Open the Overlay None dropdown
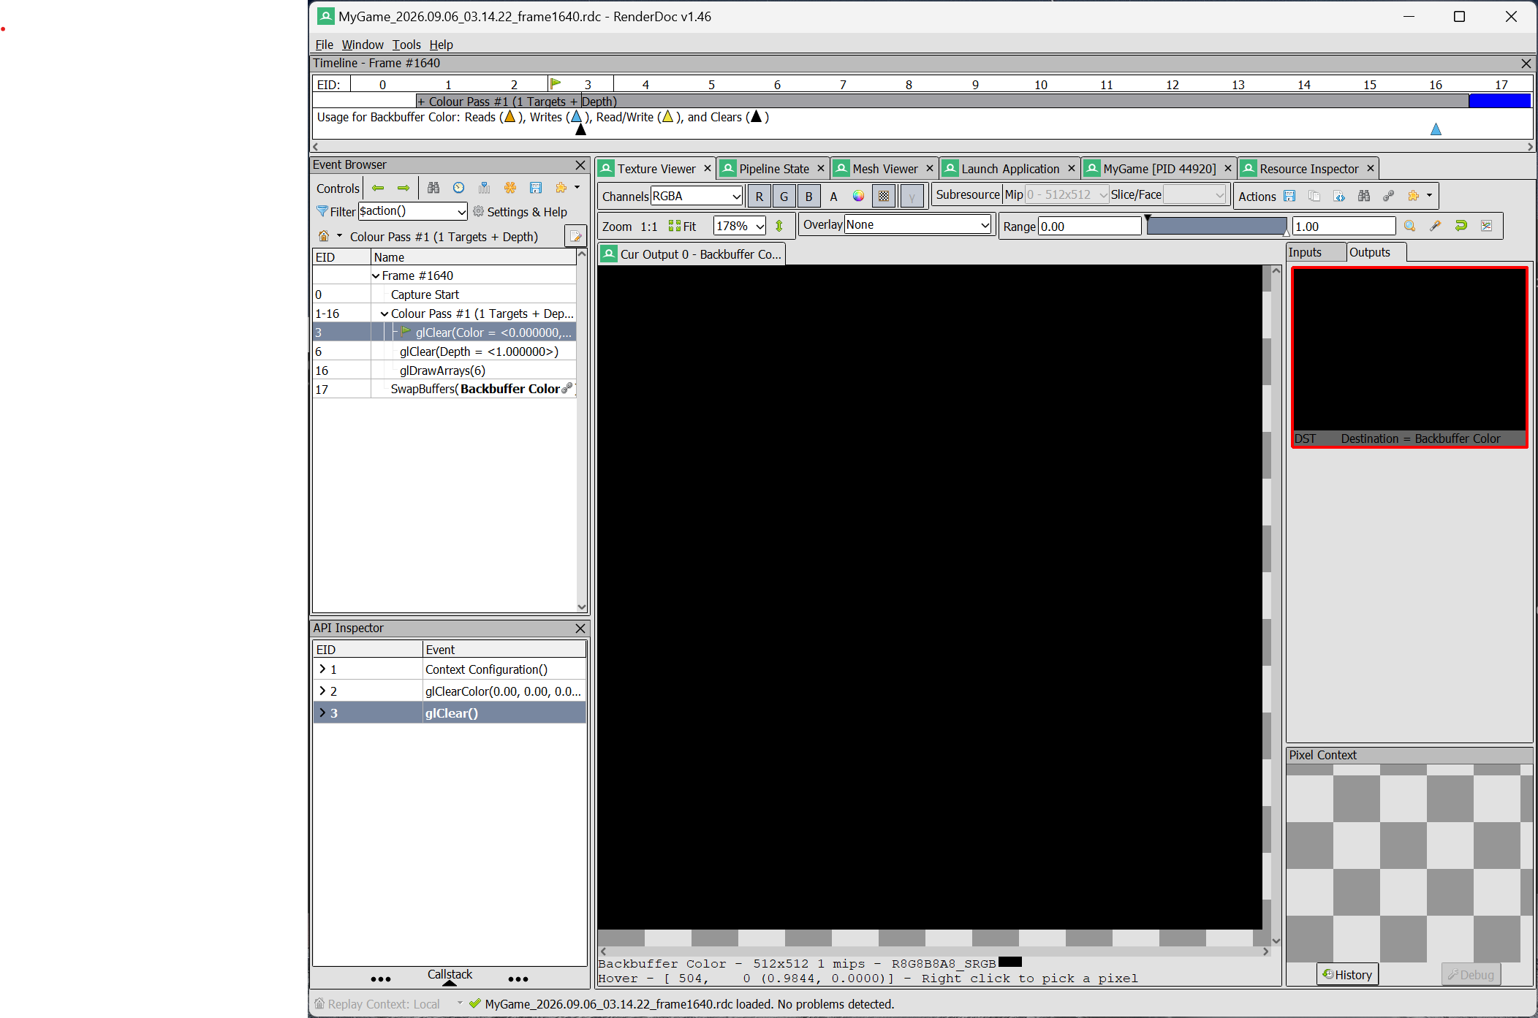Image resolution: width=1538 pixels, height=1018 pixels. click(x=918, y=224)
